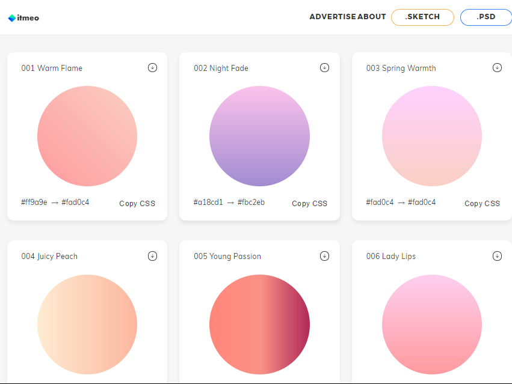Download the 005 Young Passion gradient
Viewport: 512px width, 384px height.
coord(324,256)
